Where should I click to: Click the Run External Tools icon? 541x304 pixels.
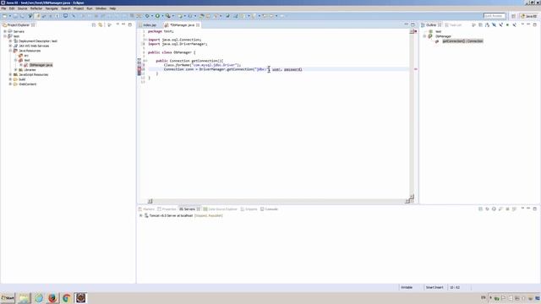[168, 16]
